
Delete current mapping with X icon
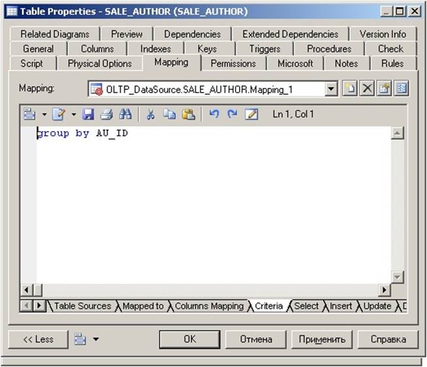367,89
